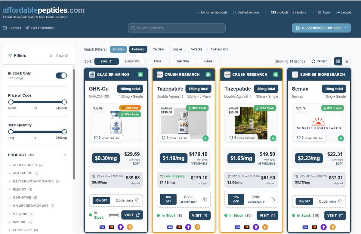Screen dimensions: 361x234
Task: Click the search magnifier icon
Action: (133, 28)
